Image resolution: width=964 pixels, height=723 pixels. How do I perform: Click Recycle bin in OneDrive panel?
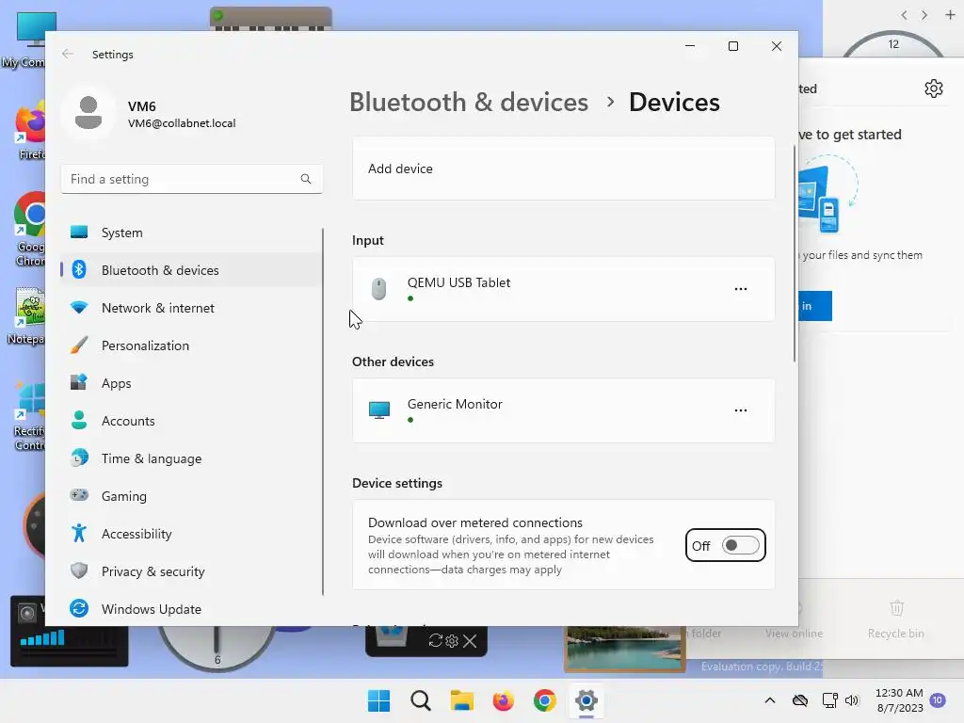(896, 619)
